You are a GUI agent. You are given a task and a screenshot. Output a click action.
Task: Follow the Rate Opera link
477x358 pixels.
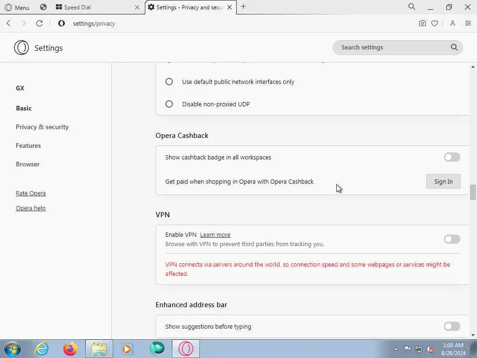[31, 193]
